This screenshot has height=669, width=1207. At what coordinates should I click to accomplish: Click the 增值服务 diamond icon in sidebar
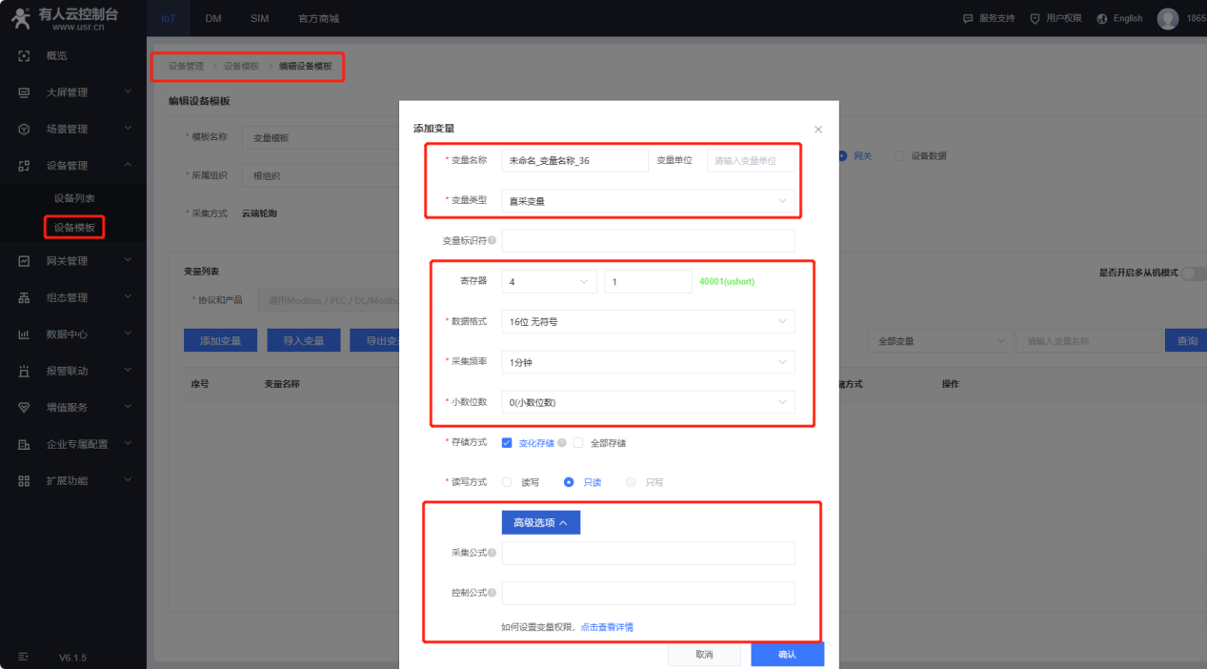(x=25, y=407)
